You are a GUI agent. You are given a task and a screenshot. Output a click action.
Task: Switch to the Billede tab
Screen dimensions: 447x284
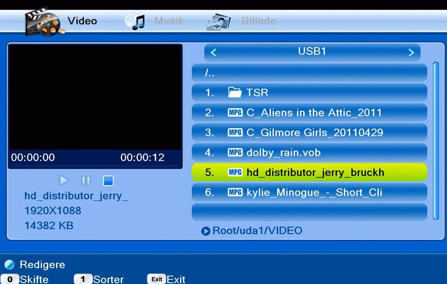point(259,21)
